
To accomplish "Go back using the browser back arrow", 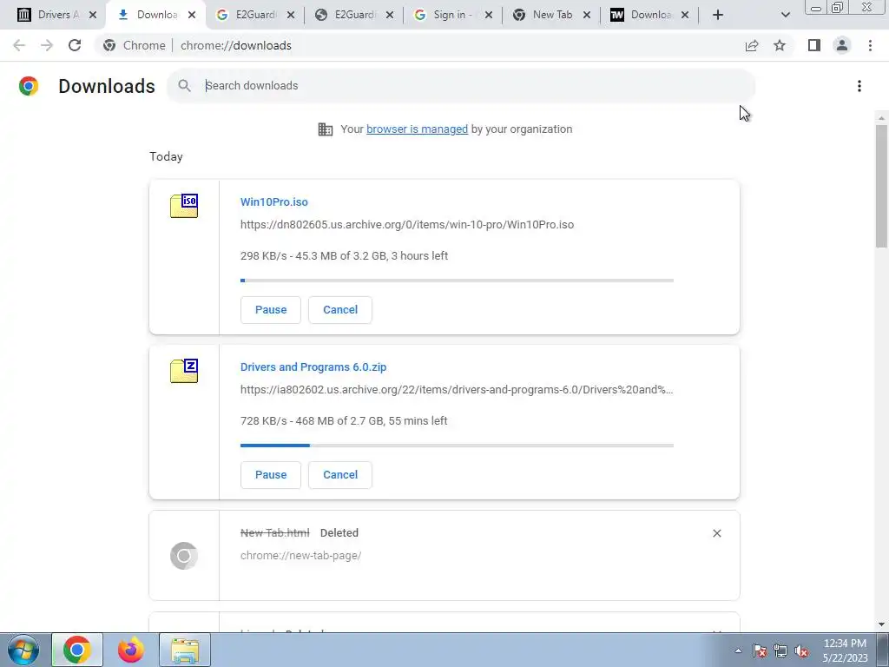I will pos(19,45).
